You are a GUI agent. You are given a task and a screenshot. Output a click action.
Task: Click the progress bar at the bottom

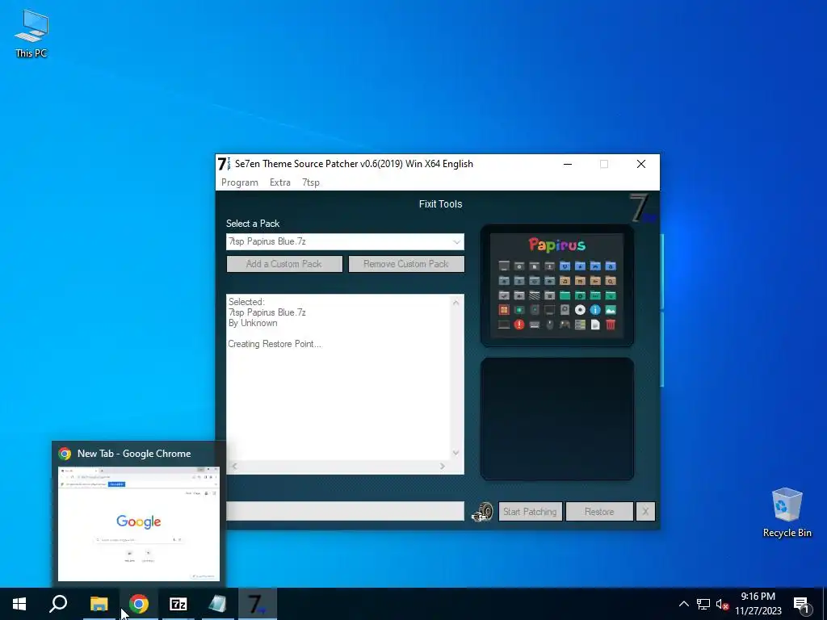click(x=345, y=511)
